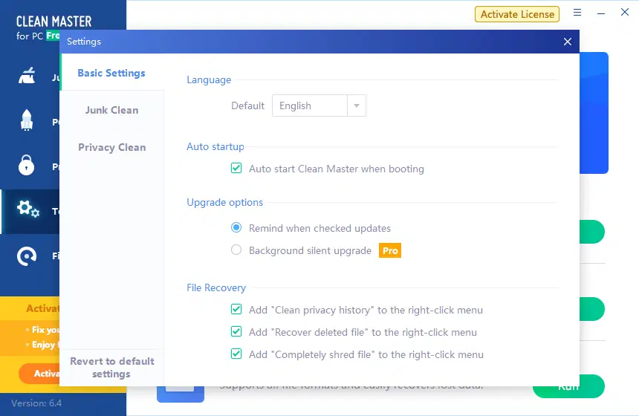Select the Tools gear icon in sidebar
Image resolution: width=639 pixels, height=416 pixels.
[27, 209]
